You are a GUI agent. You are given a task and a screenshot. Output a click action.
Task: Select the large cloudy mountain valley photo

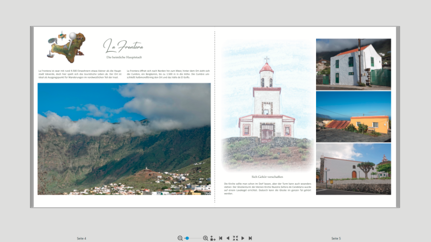[x=124, y=139]
